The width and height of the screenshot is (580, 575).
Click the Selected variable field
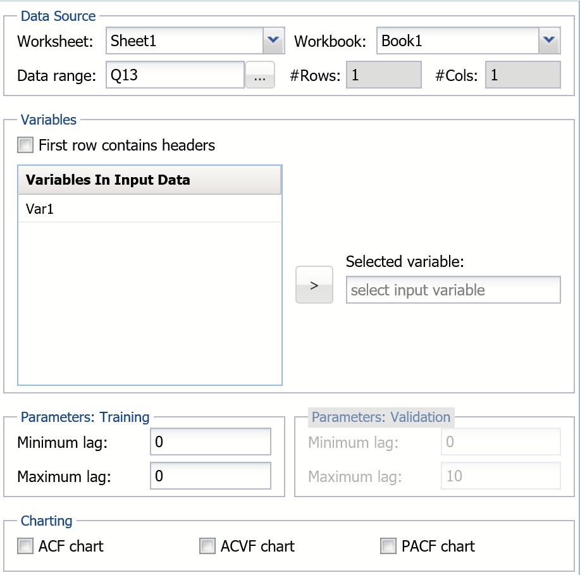tap(453, 290)
